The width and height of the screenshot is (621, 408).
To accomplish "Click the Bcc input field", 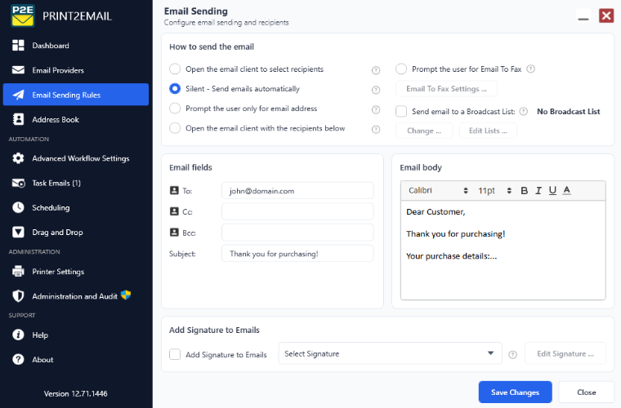I will [297, 233].
